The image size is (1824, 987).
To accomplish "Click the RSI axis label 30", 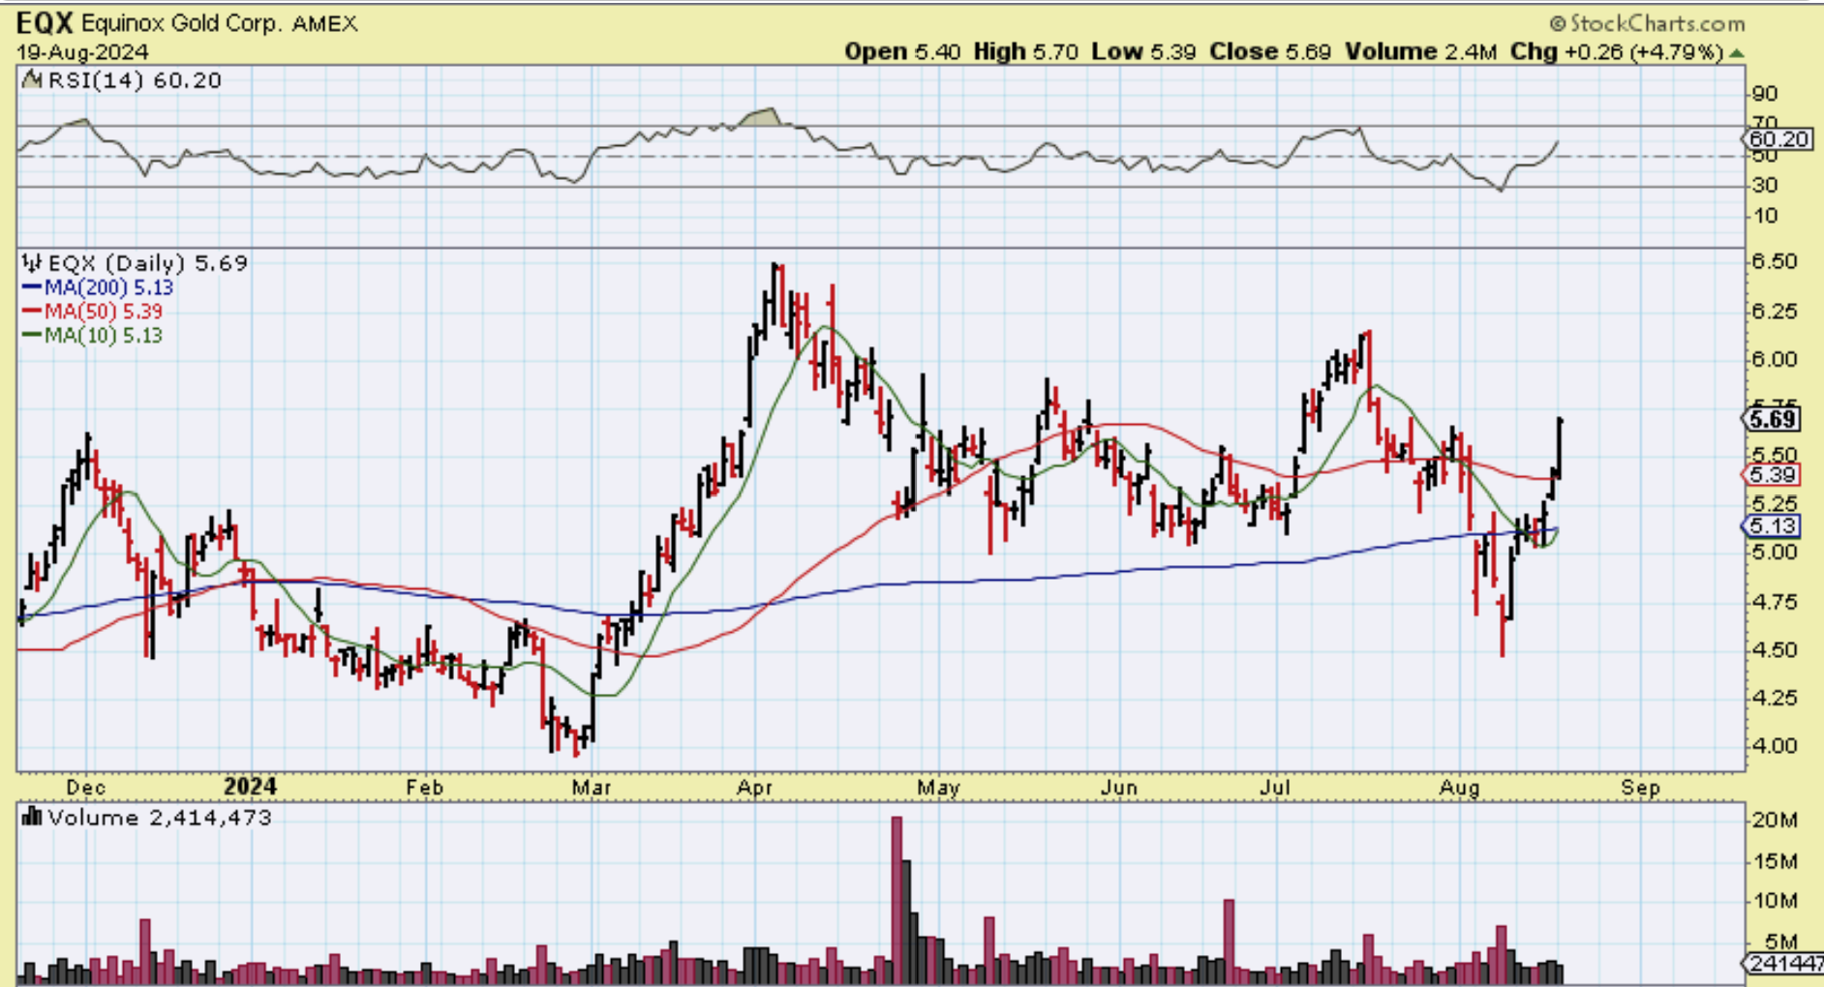I will [1766, 185].
